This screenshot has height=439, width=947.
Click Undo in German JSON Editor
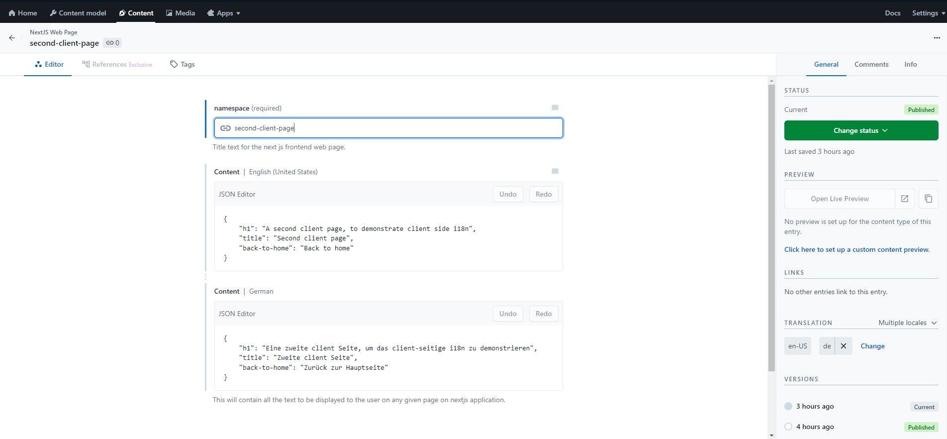[508, 314]
